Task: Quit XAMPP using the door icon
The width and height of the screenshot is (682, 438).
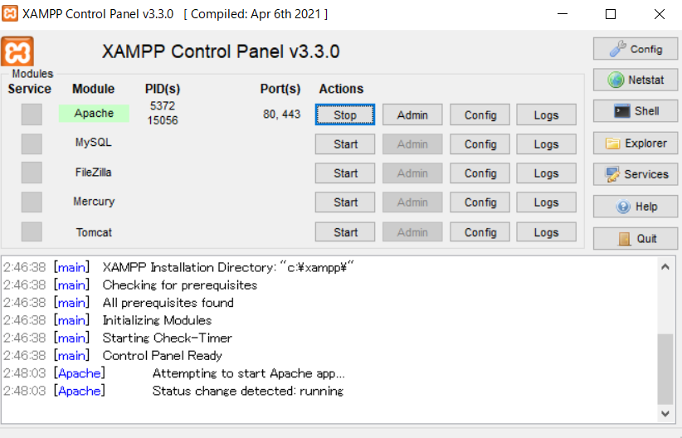Action: click(x=636, y=238)
